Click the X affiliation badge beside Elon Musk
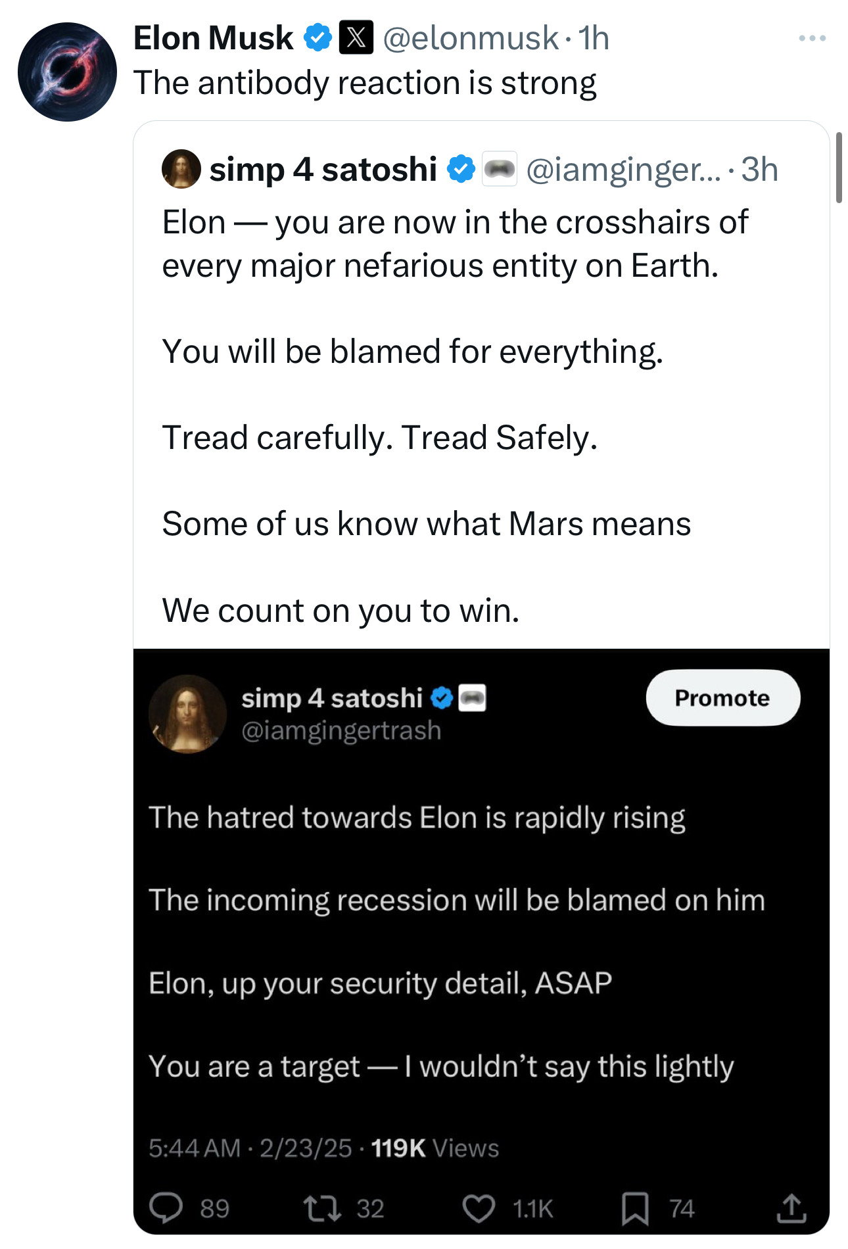The image size is (848, 1249). click(x=356, y=37)
